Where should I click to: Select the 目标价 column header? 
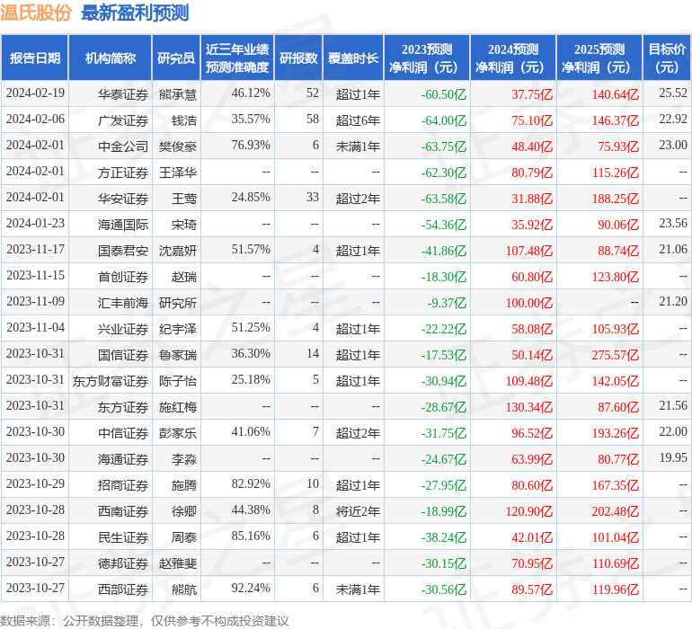(667, 58)
